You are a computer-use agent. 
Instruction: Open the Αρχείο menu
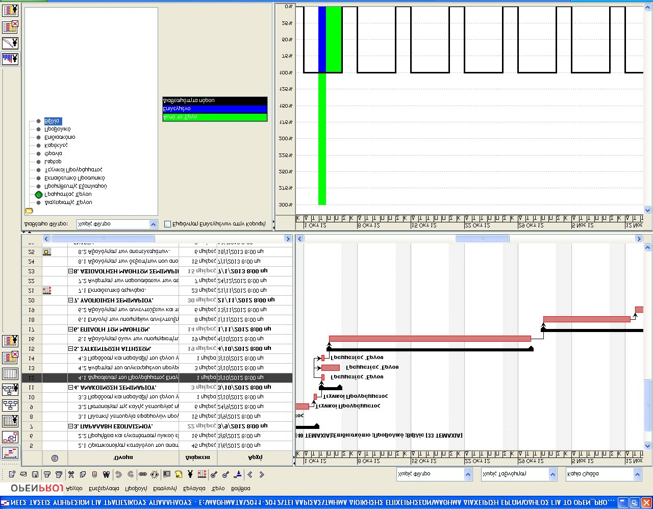tap(74, 488)
